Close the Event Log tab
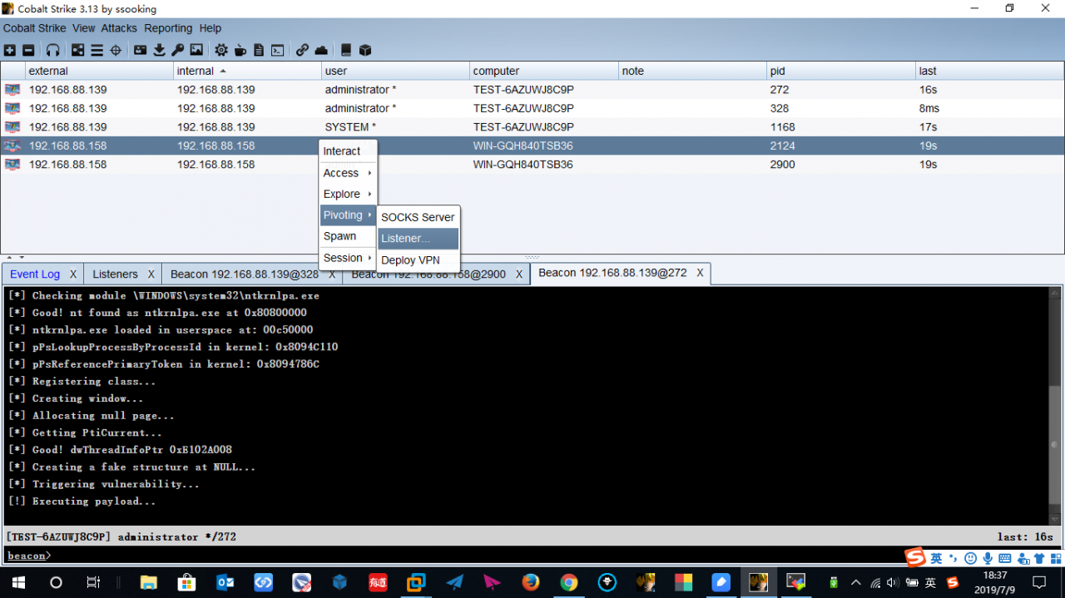Screen dimensions: 1065x598 click(x=73, y=274)
